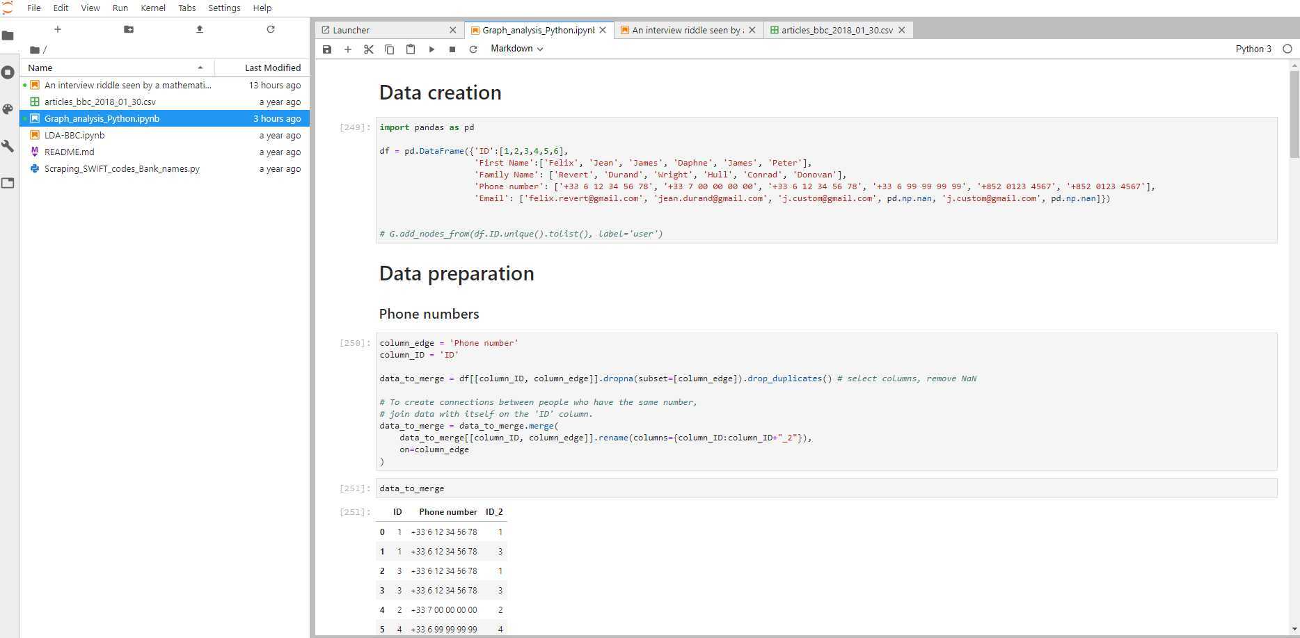1300x638 pixels.
Task: Open the Open Tabs sidebar panel
Action: [x=8, y=183]
